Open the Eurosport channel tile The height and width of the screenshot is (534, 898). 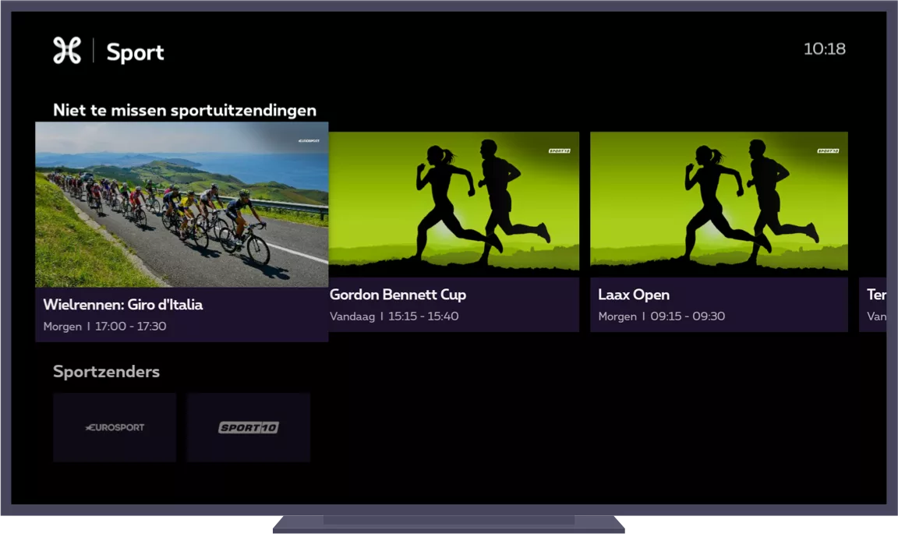[115, 427]
